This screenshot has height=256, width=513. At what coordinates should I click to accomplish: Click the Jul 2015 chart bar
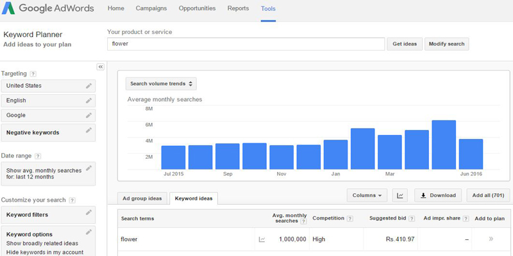pos(173,157)
